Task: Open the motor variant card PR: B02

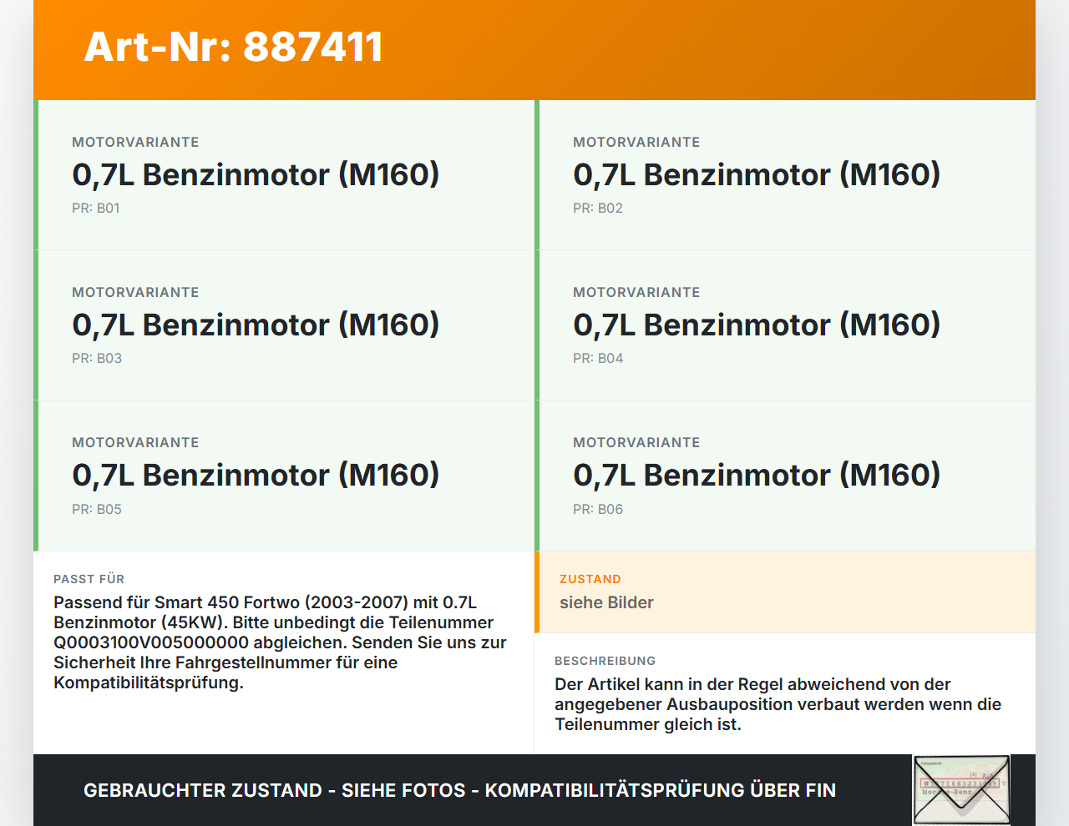Action: click(x=785, y=175)
